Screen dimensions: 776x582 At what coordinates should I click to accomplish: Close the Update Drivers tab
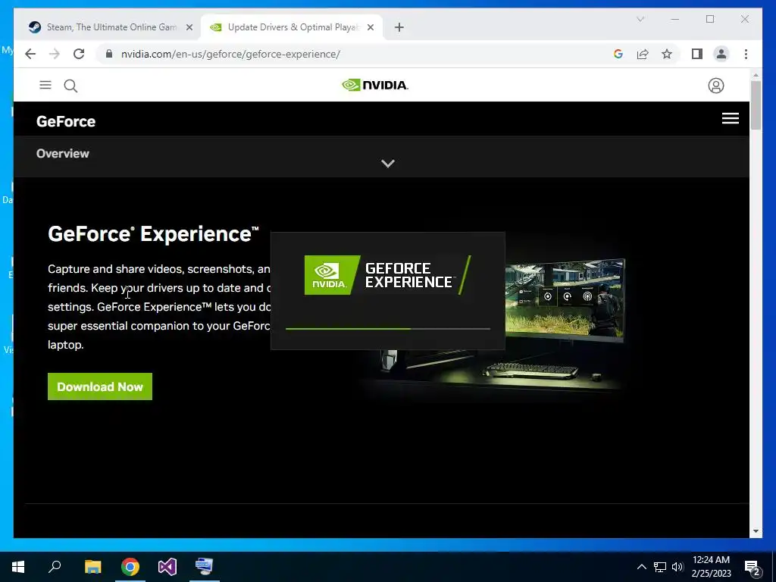[370, 27]
